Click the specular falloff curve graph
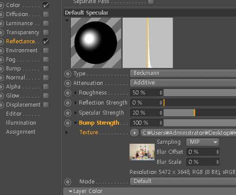This screenshot has height=195, width=236. (x=148, y=43)
